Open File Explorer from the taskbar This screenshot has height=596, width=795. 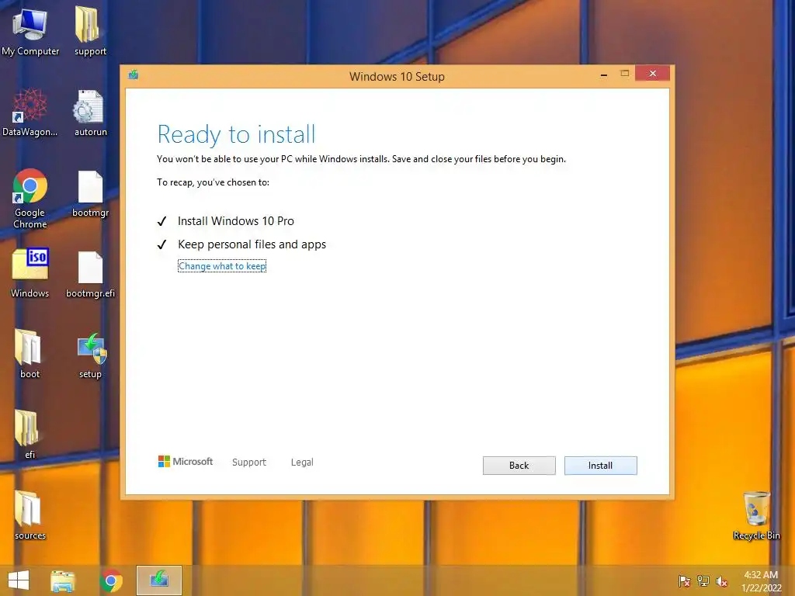63,580
